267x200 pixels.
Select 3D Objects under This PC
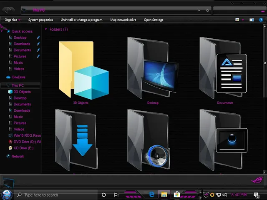tap(22, 92)
